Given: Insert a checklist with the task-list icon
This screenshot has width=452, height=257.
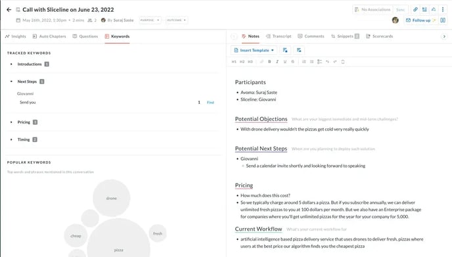Looking at the screenshot, I should [x=319, y=62].
